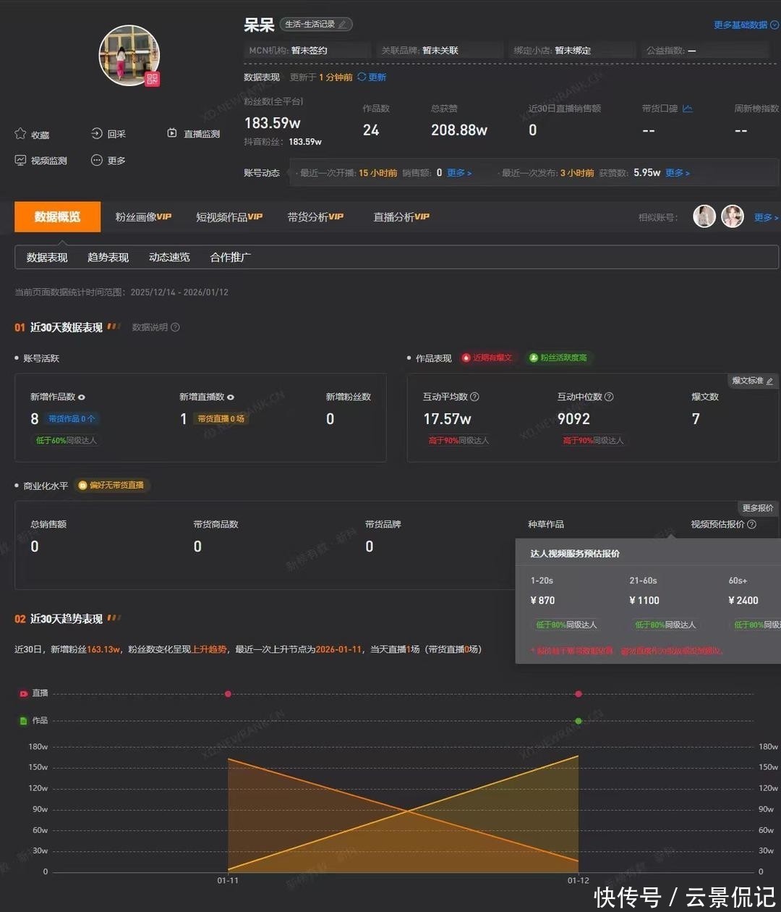
Task: Toggle eye icon next to 新增作品数
Action: click(x=82, y=397)
